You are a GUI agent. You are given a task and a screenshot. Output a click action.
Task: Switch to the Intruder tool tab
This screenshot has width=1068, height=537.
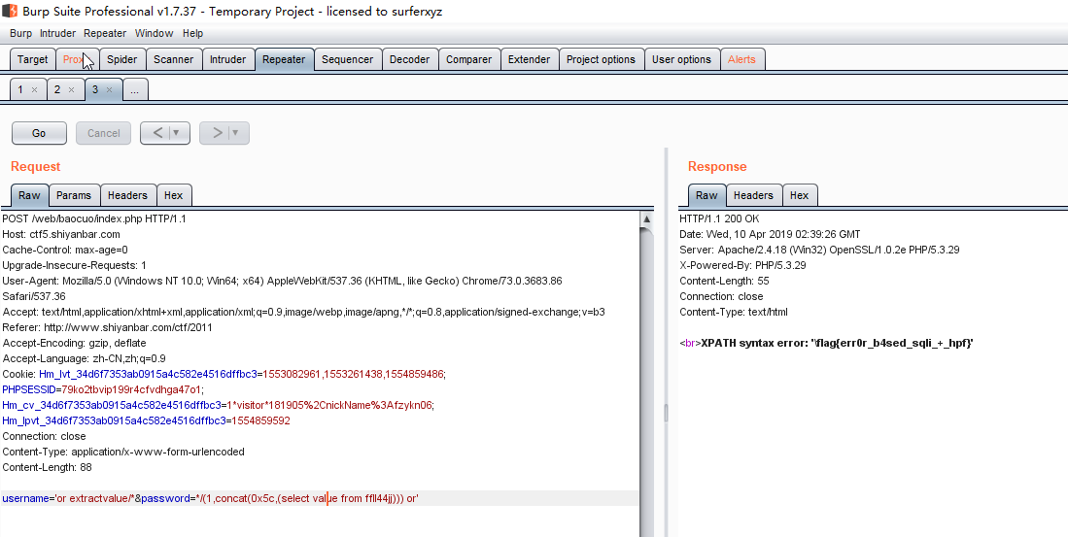[227, 59]
